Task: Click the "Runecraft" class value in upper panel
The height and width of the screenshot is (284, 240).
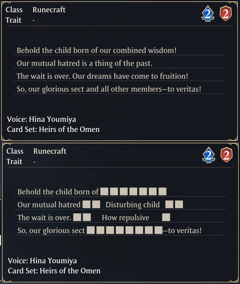Action: tap(49, 10)
